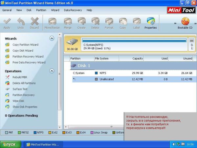
Task: Click Rebuild MBR operation link
Action: pyautogui.click(x=20, y=77)
